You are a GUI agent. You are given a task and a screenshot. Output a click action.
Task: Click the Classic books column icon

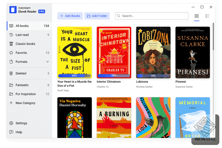[11, 44]
